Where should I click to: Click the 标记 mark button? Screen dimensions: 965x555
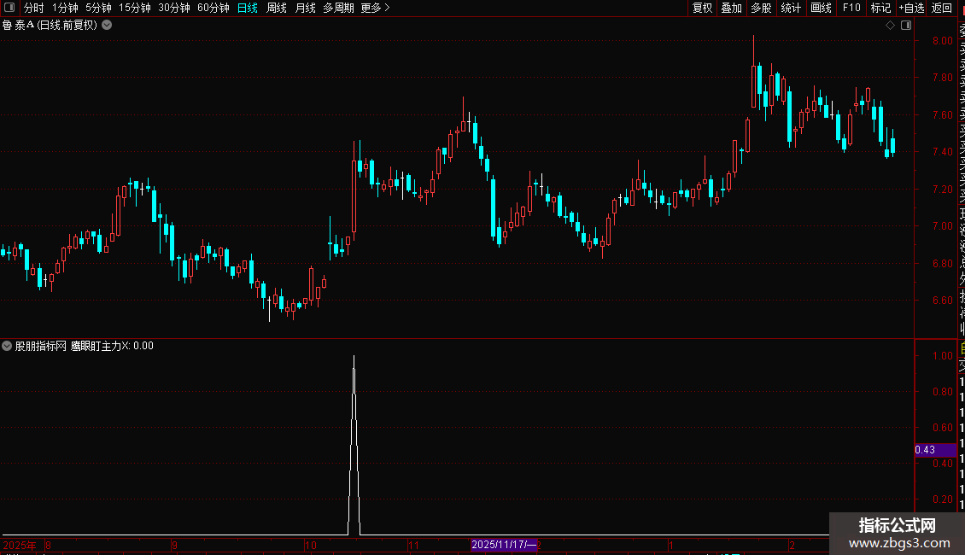(x=880, y=8)
